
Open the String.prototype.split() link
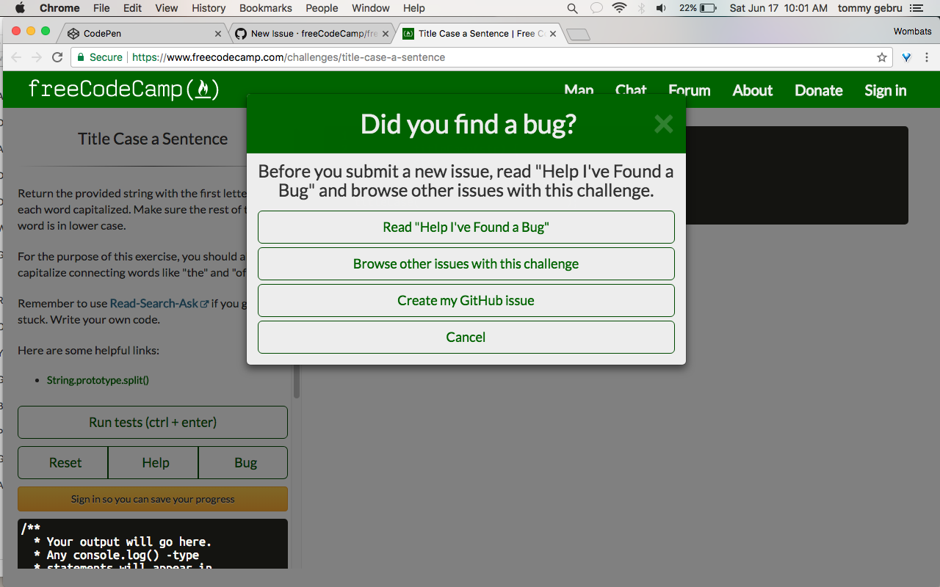98,380
